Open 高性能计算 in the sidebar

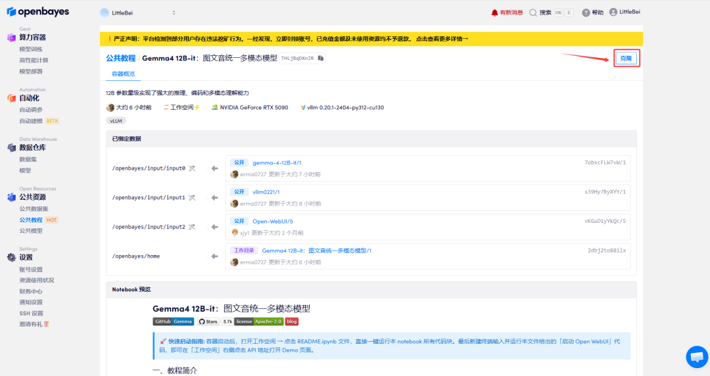tap(34, 60)
